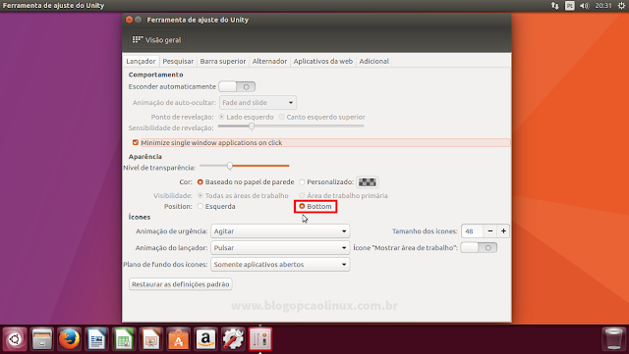Click the Unity Tweak Tool launcher icon
The image size is (629, 354).
pos(260,339)
